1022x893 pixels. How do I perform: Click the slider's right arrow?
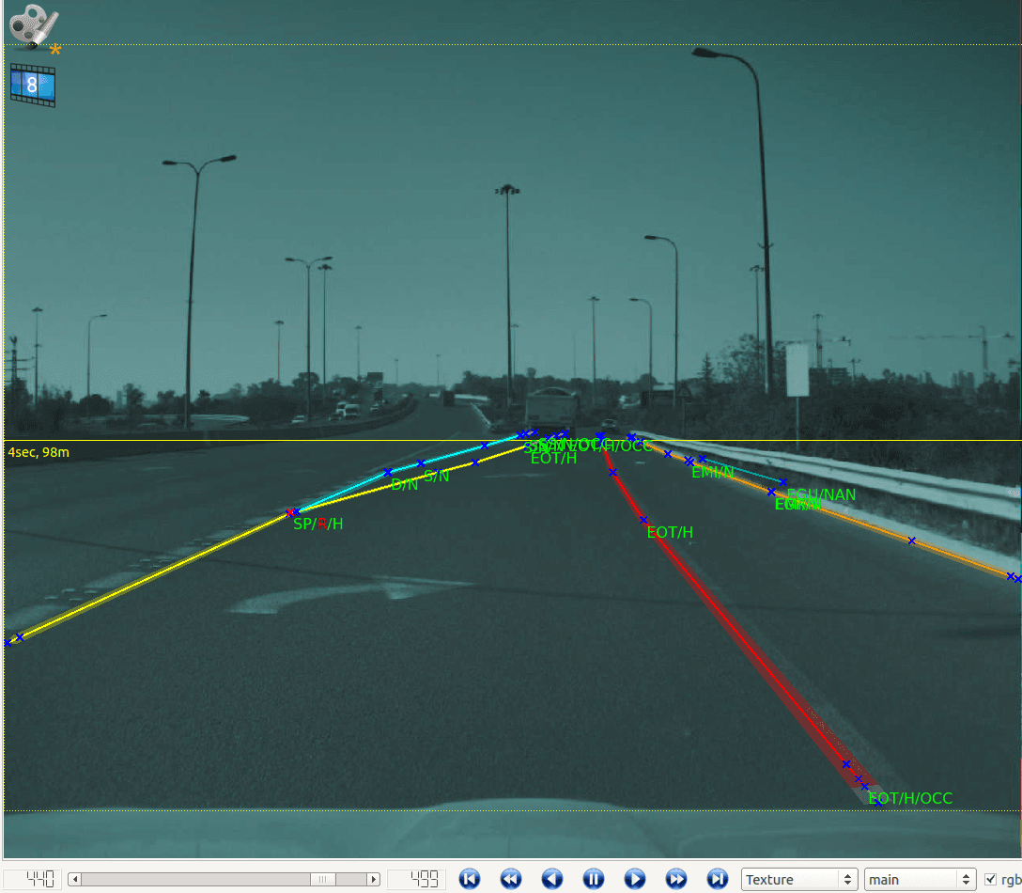click(x=374, y=879)
